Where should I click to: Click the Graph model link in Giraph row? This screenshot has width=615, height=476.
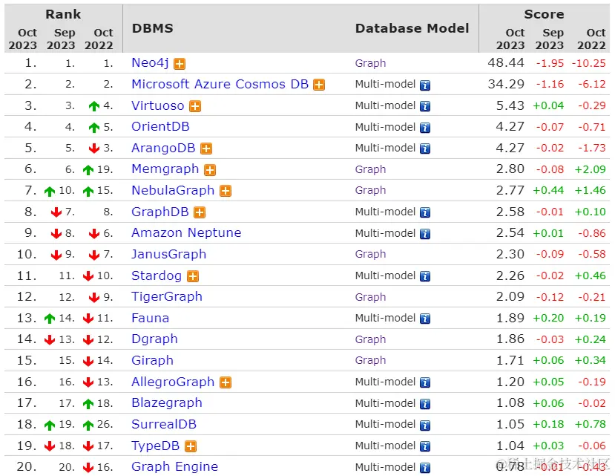pos(370,361)
